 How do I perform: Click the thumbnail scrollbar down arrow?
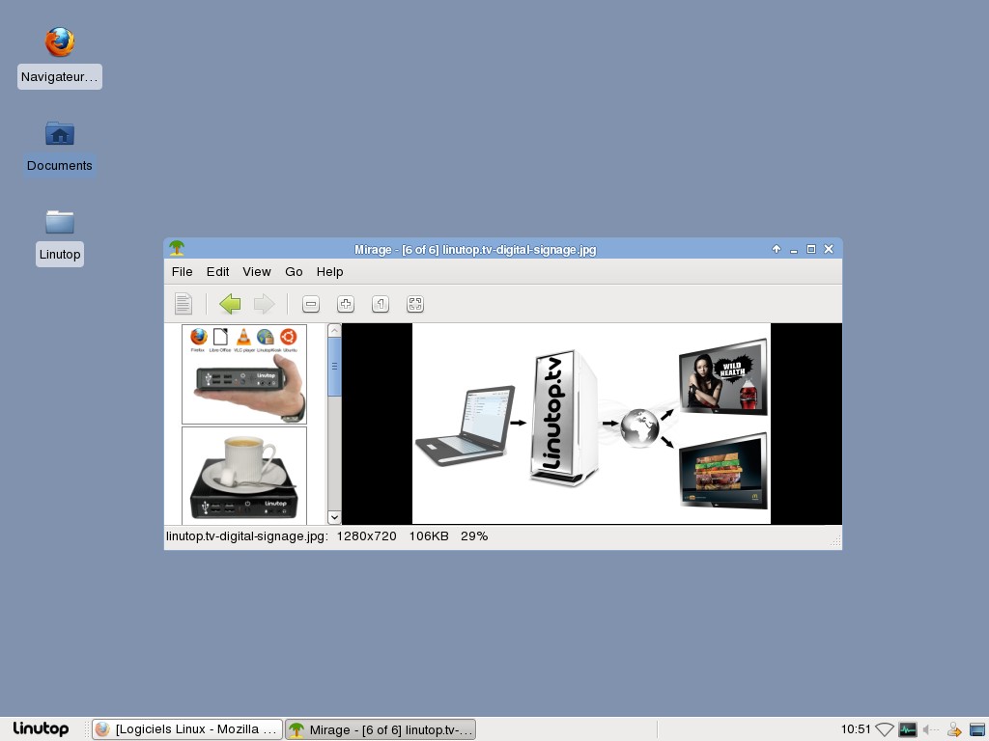334,517
